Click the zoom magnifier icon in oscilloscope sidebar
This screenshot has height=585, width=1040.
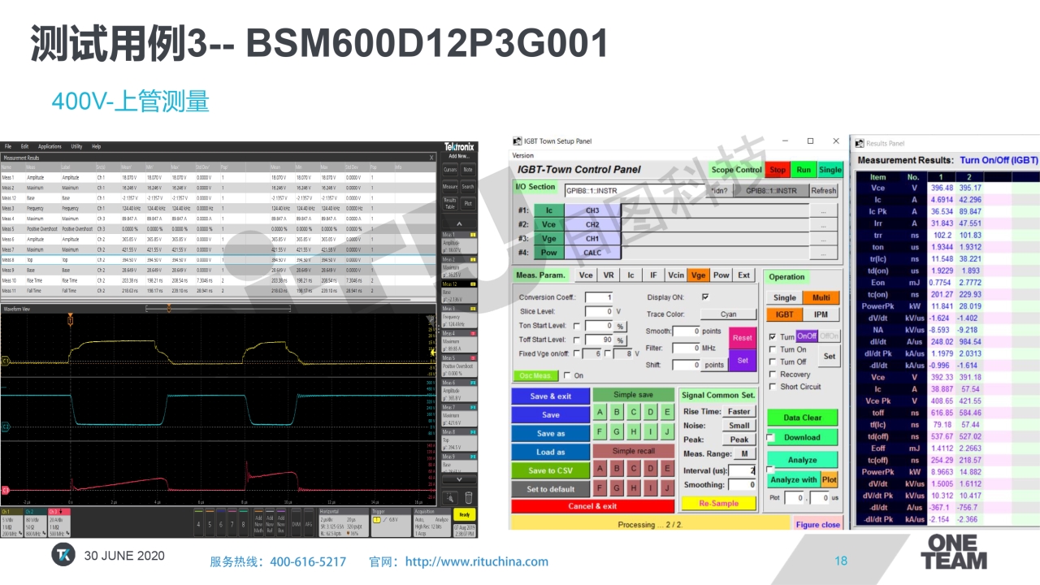tap(450, 497)
